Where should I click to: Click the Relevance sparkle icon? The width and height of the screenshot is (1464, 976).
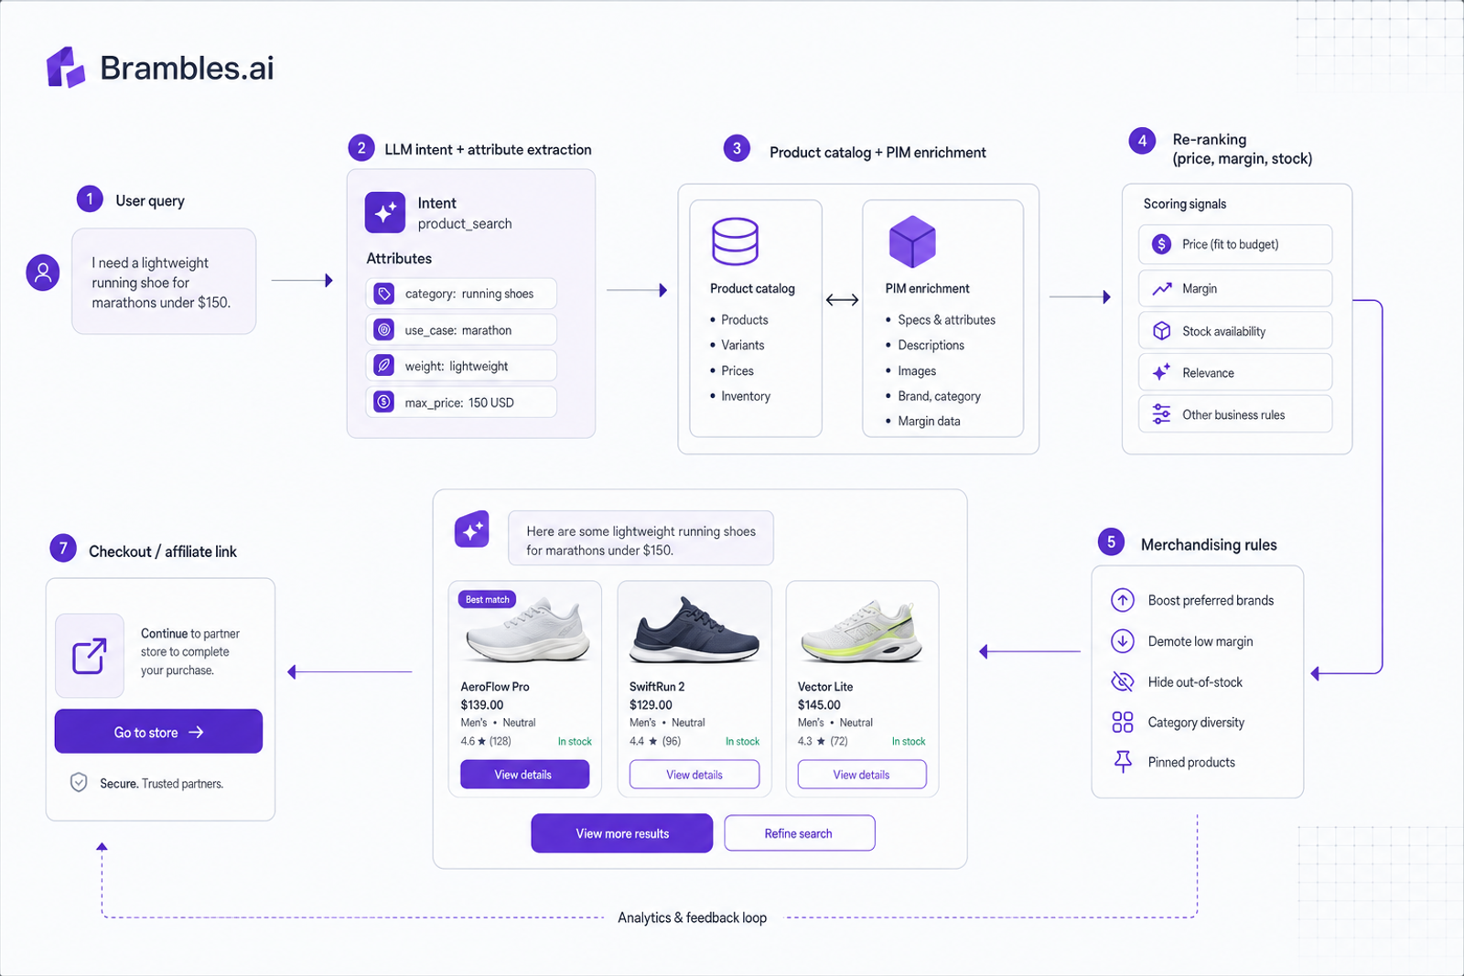pyautogui.click(x=1161, y=372)
